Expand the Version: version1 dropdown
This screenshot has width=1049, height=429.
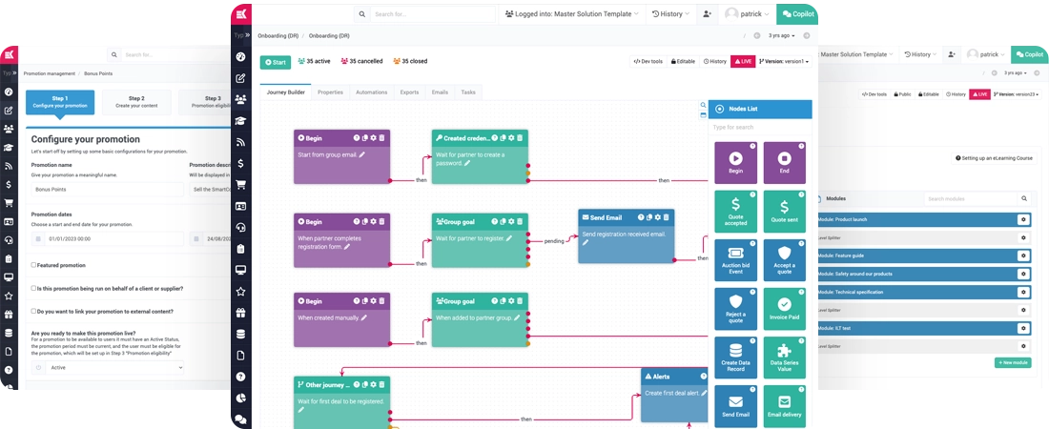[785, 62]
